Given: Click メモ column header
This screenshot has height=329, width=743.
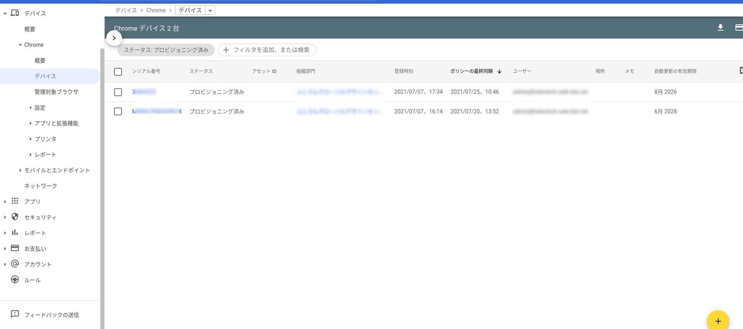Looking at the screenshot, I should [630, 71].
